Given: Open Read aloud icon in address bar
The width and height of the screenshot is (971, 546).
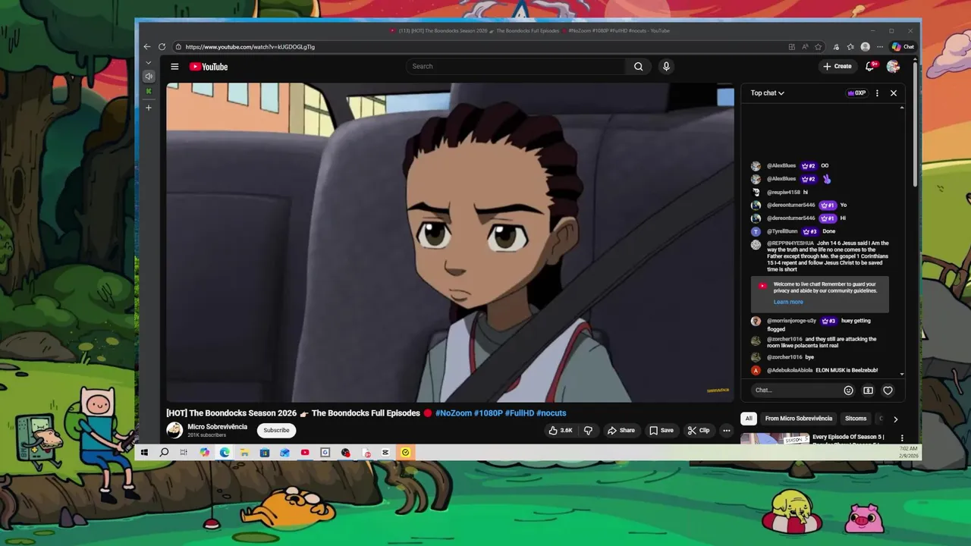Looking at the screenshot, I should pyautogui.click(x=805, y=47).
